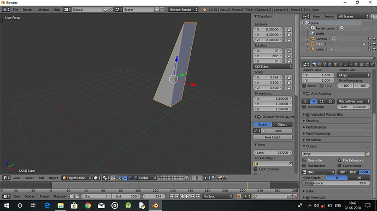This screenshot has width=377, height=211.
Task: Open the Object properties cube icon
Action: click(x=335, y=64)
